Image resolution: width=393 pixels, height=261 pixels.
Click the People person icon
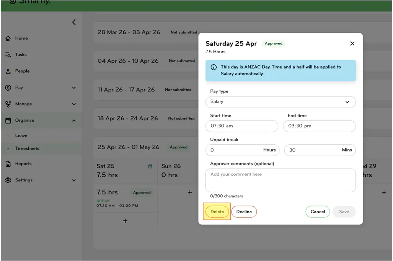pos(8,71)
